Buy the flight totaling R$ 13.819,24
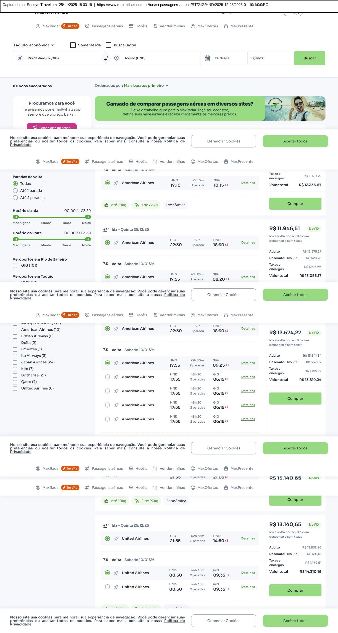The width and height of the screenshot is (338, 633). point(295,399)
